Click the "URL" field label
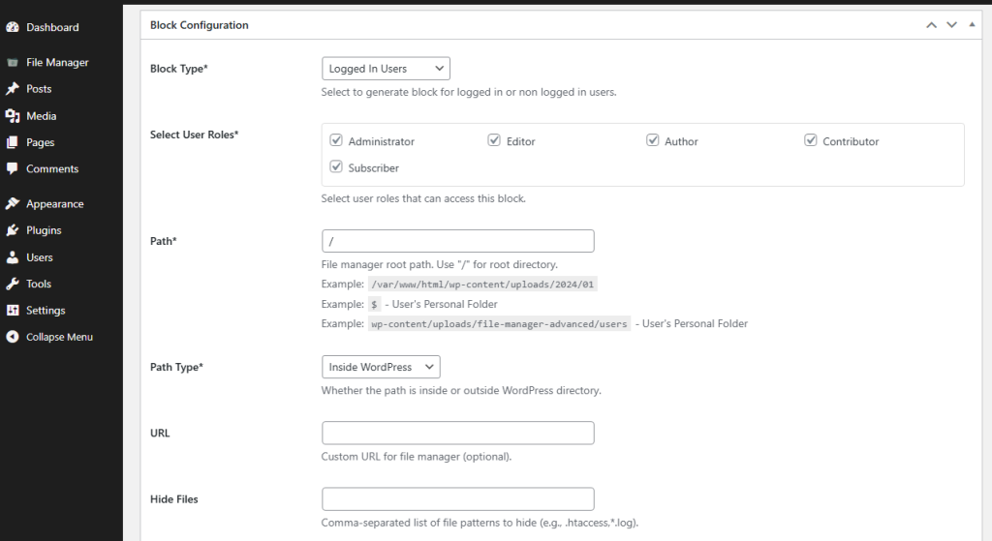The image size is (992, 541). point(160,433)
